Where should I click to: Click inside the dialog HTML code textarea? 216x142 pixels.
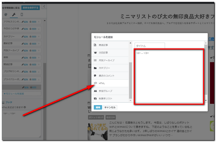pyautogui.click(x=169, y=76)
